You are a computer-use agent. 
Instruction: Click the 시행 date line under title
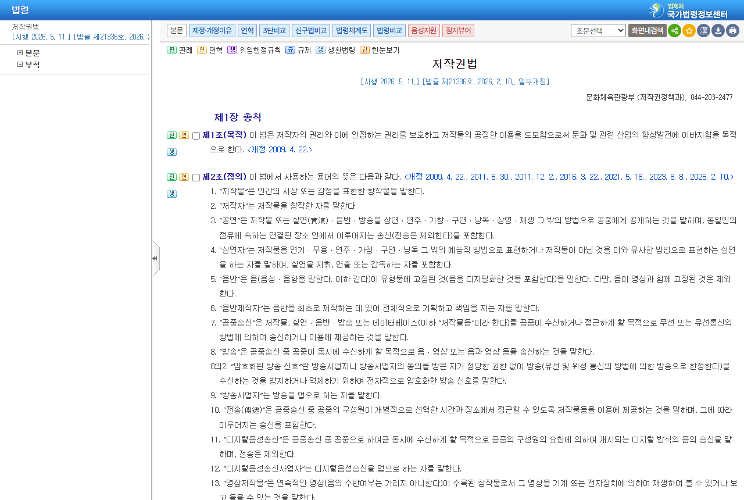455,81
